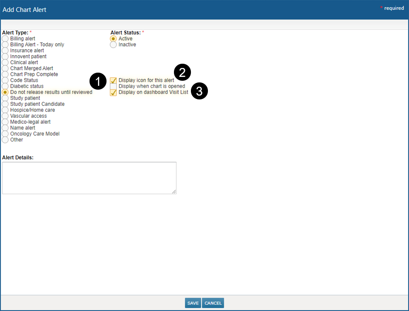Choose Diabetic status radio button
Viewport: 409px width, 311px height.
click(5, 86)
